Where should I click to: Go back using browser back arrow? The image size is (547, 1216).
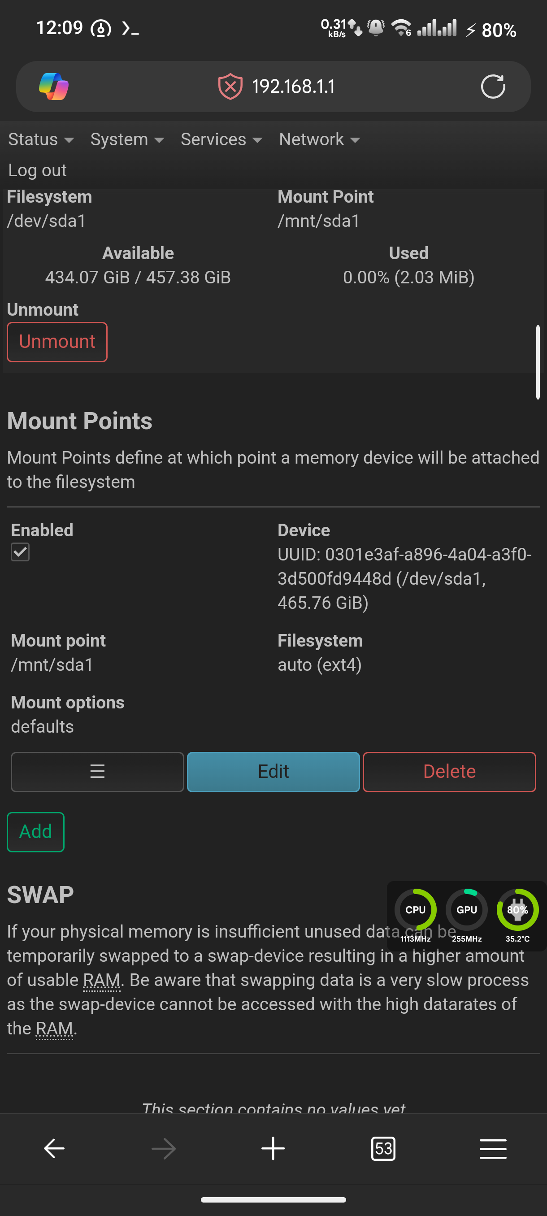[x=54, y=1148]
